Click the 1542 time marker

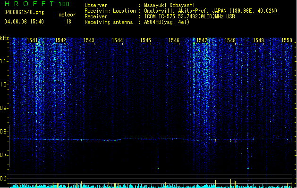[60, 40]
